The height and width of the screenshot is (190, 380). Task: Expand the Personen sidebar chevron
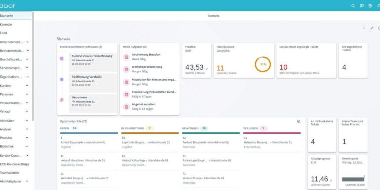click(27, 94)
